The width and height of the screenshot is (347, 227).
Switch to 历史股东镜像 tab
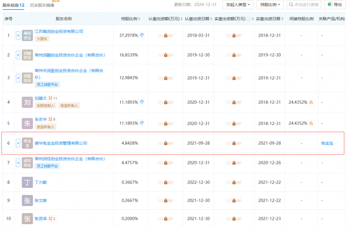(x=42, y=5)
